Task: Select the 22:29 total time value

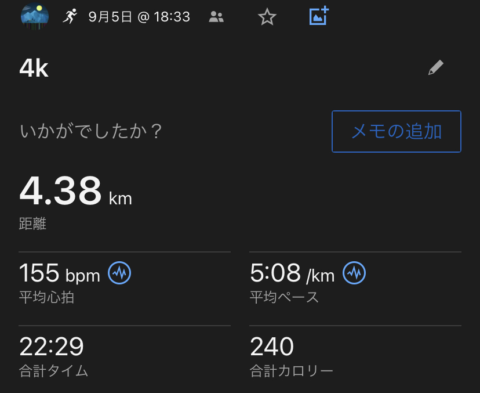Action: pos(52,347)
